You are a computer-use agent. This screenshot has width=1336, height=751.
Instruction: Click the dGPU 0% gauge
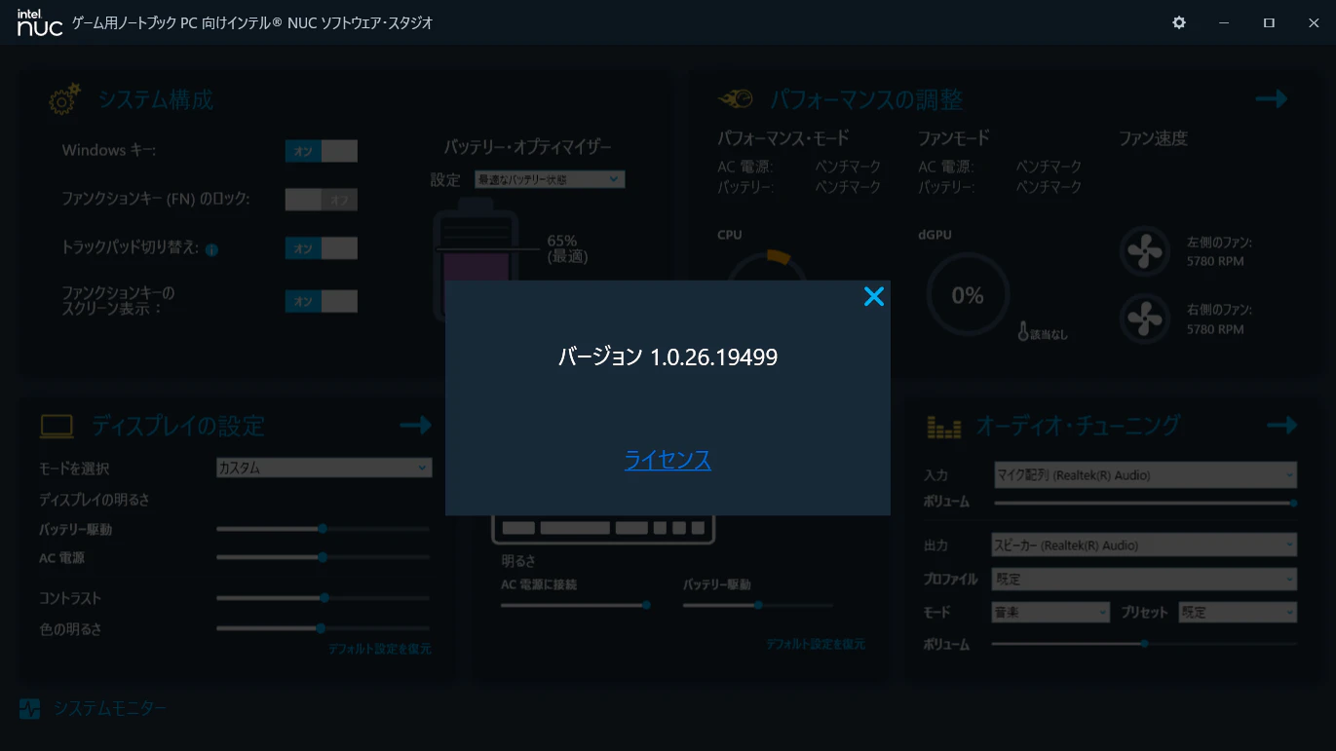pyautogui.click(x=968, y=295)
